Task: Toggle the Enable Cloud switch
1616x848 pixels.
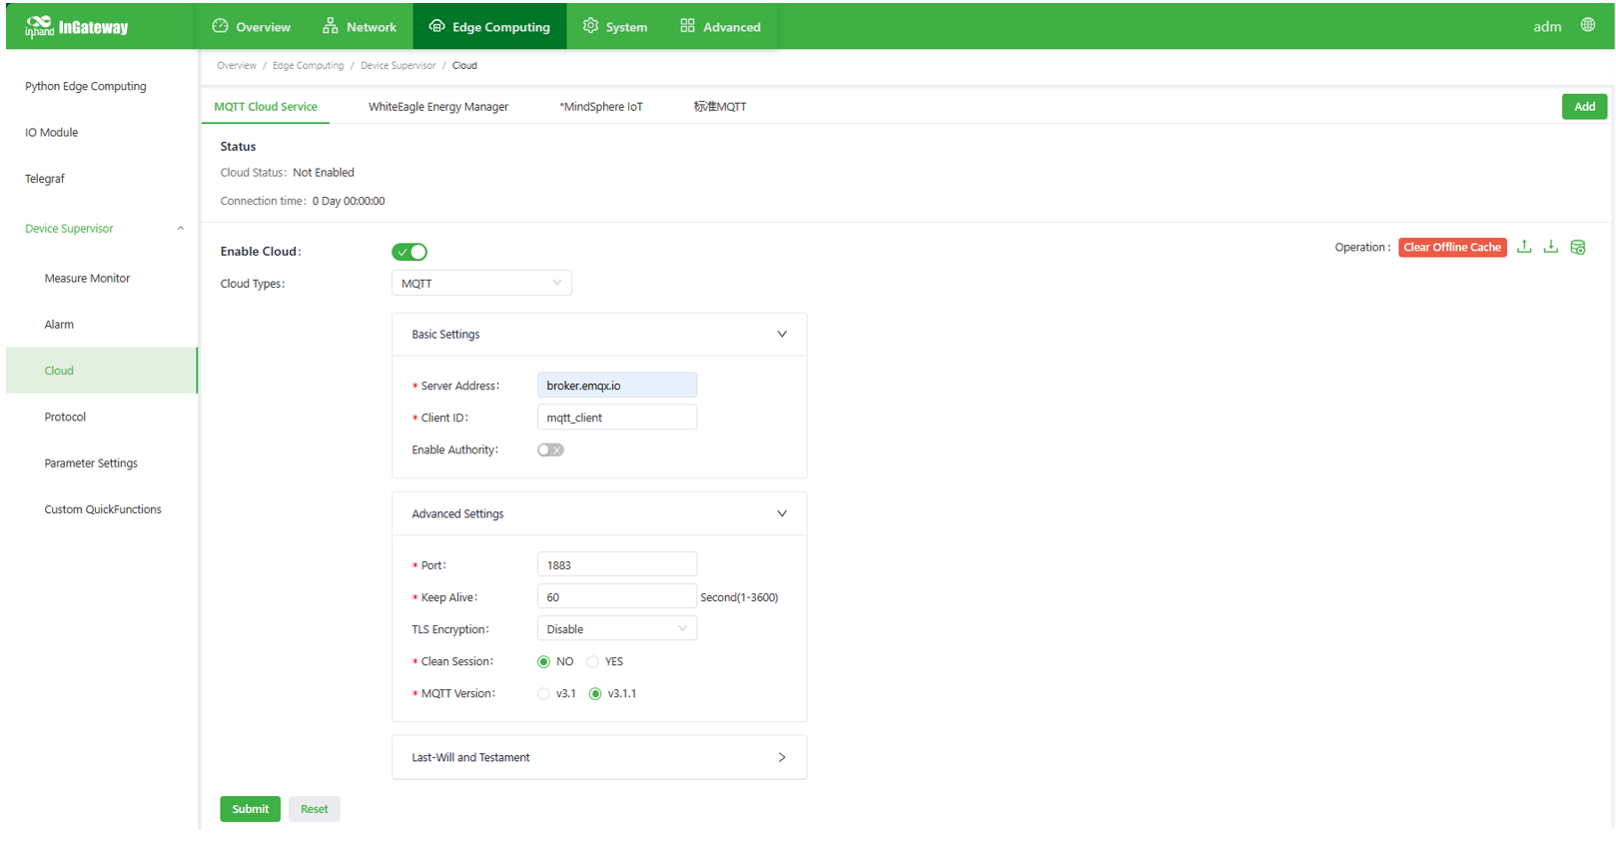Action: (409, 252)
